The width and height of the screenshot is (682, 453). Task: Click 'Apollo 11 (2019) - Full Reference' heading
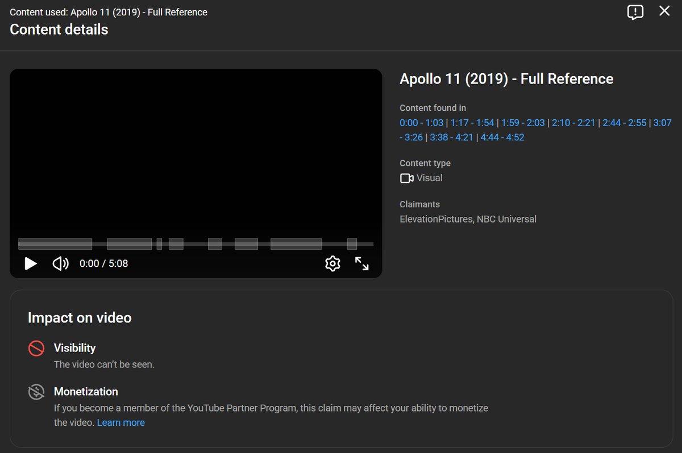point(506,79)
